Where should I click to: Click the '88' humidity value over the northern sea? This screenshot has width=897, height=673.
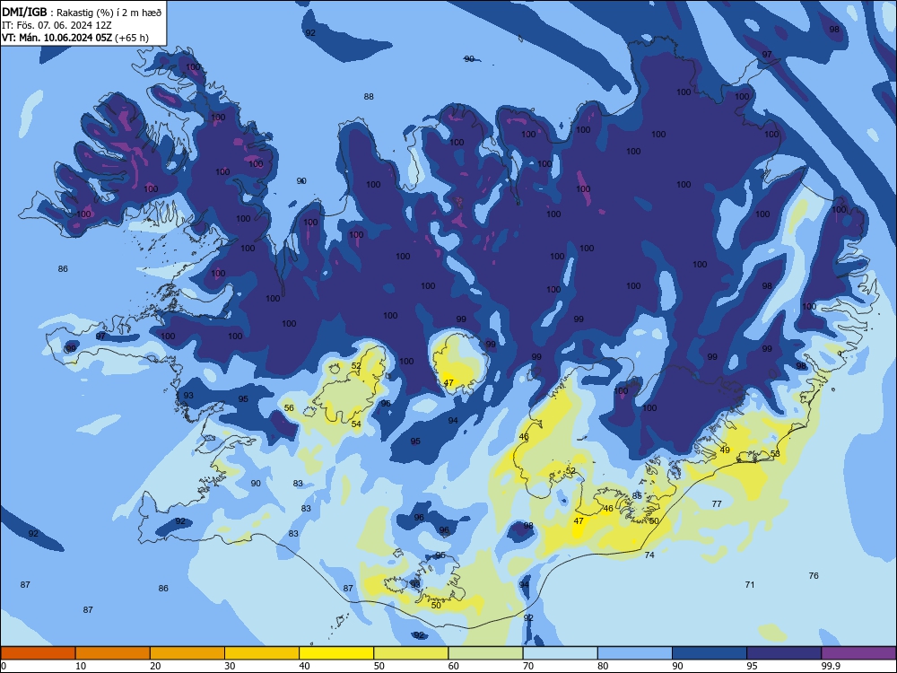point(369,97)
